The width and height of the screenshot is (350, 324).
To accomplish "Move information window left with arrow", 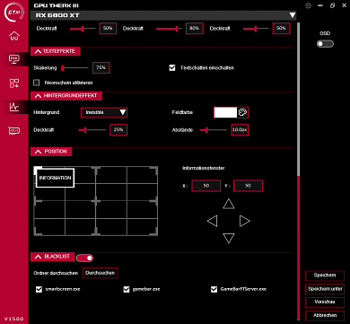I will click(212, 222).
